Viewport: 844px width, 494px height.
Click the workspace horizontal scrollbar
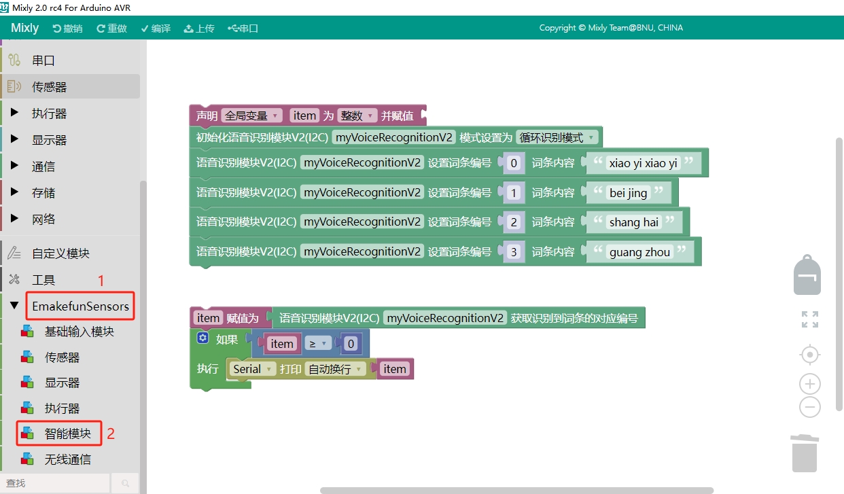516,490
